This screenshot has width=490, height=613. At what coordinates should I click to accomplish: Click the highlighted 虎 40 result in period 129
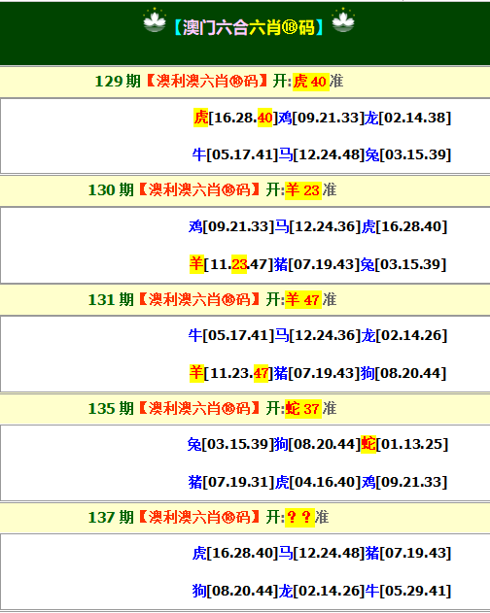[x=311, y=82]
